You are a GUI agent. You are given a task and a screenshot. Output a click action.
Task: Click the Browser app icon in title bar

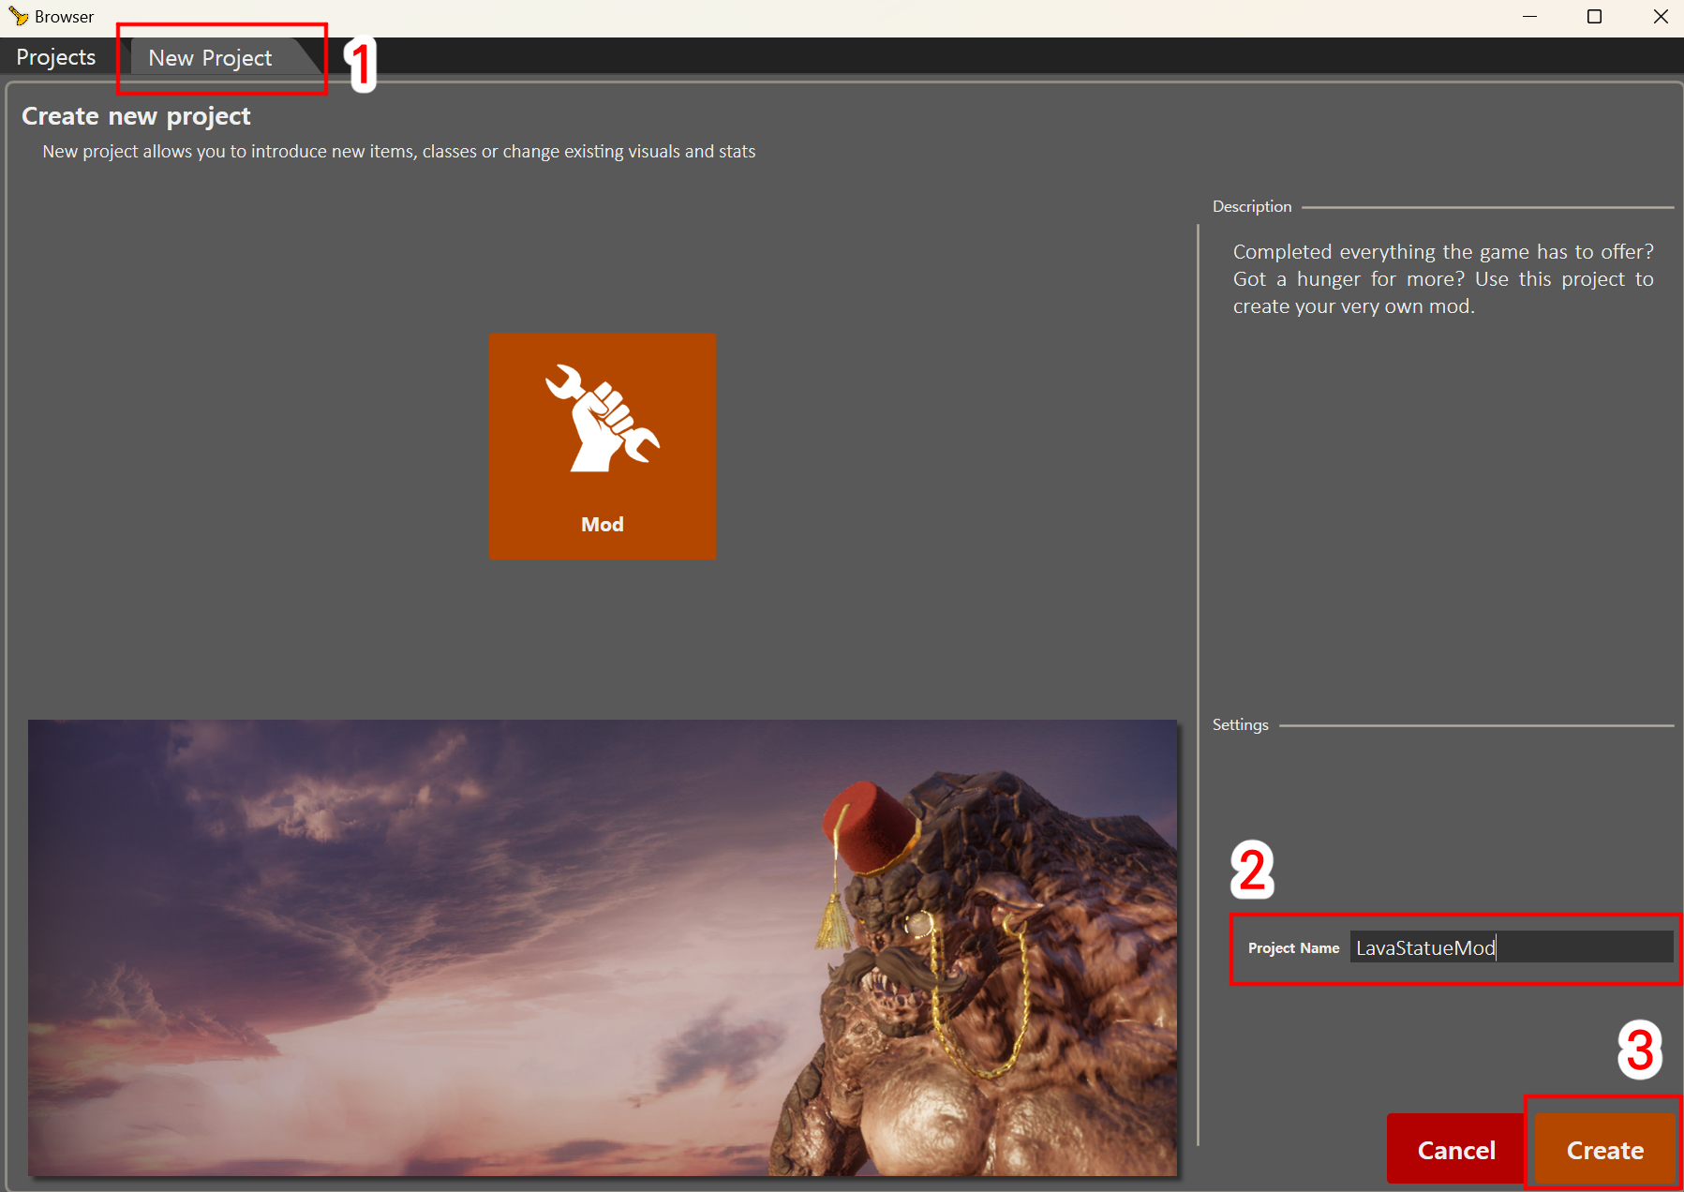click(19, 16)
